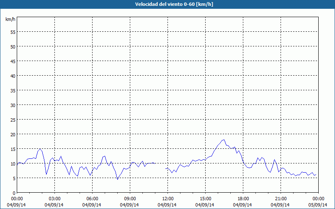Click the '0' y-axis label
The height and width of the screenshot is (209, 335).
click(x=14, y=193)
